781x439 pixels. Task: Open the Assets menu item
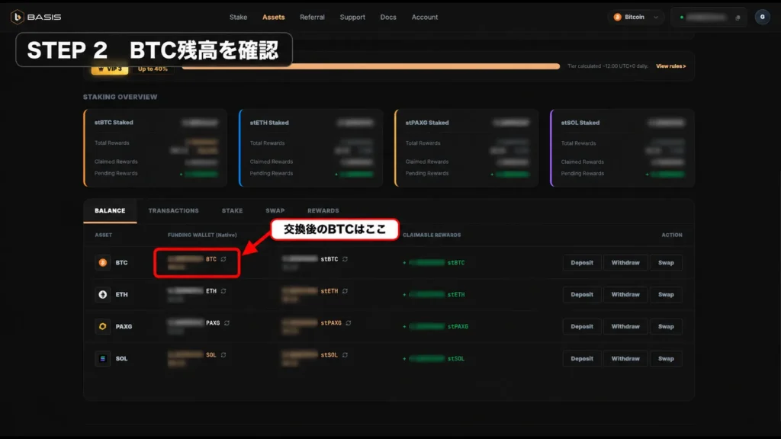274,17
